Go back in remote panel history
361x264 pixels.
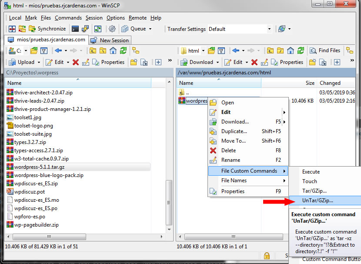236,50
